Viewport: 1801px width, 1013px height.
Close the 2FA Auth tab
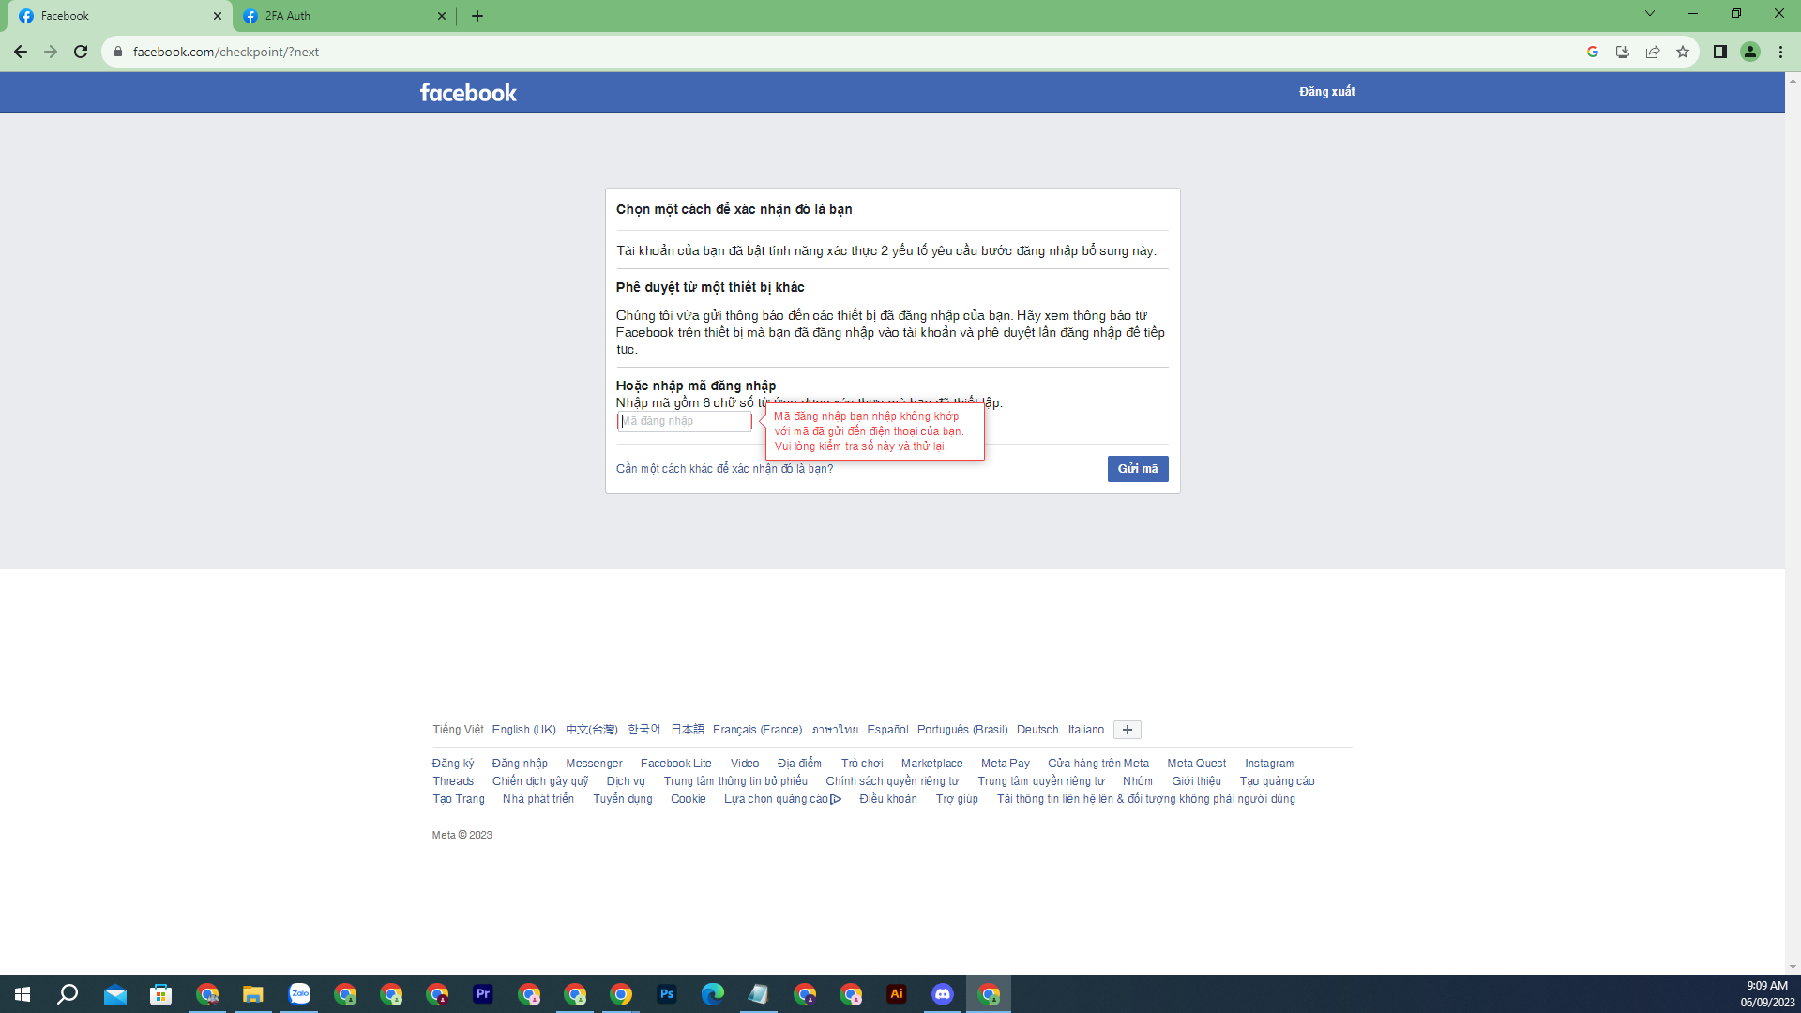[442, 16]
